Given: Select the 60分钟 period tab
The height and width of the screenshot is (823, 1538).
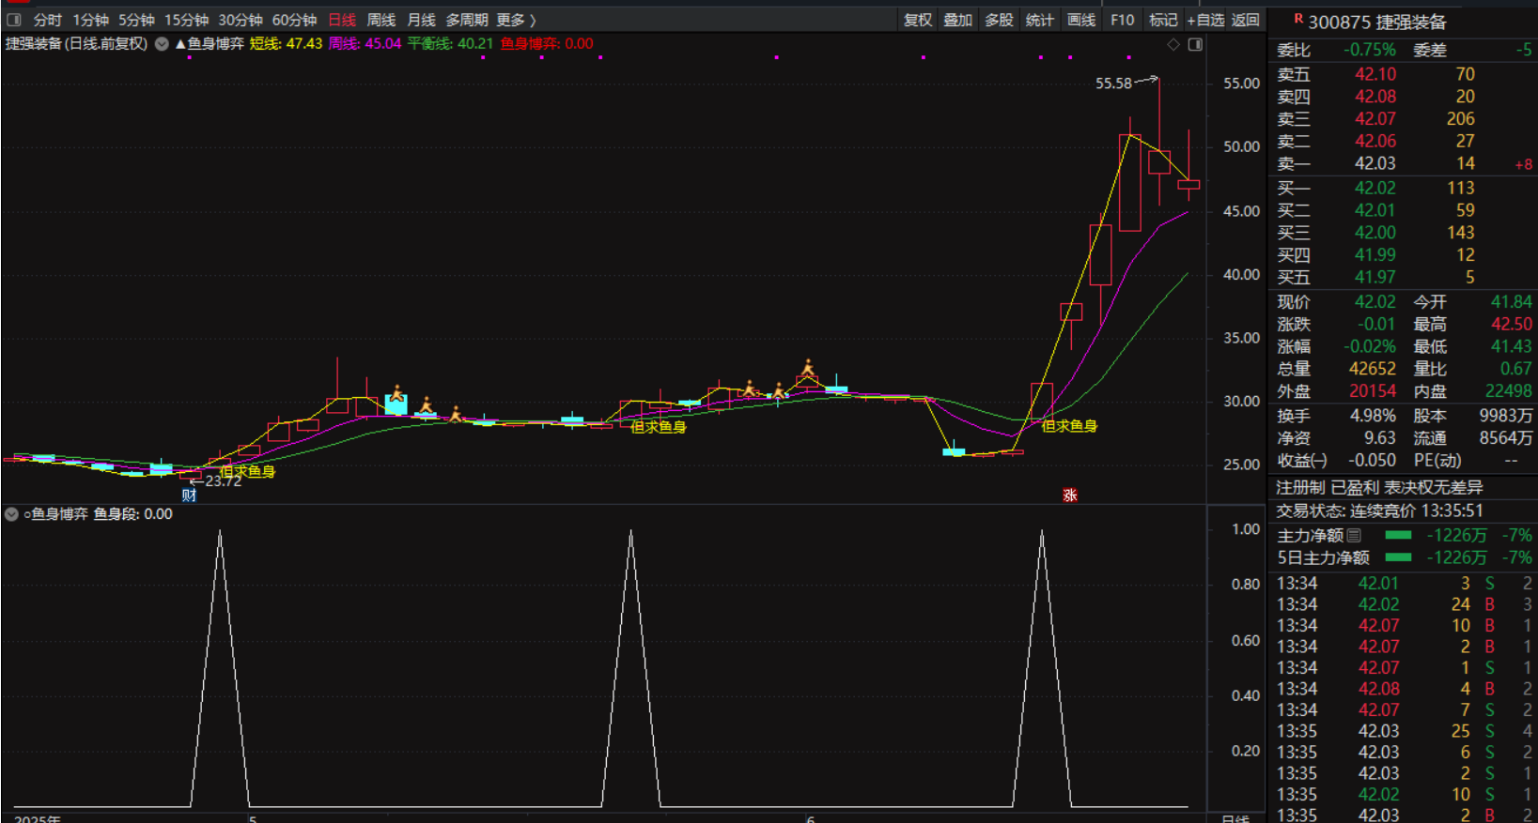Looking at the screenshot, I should (294, 20).
